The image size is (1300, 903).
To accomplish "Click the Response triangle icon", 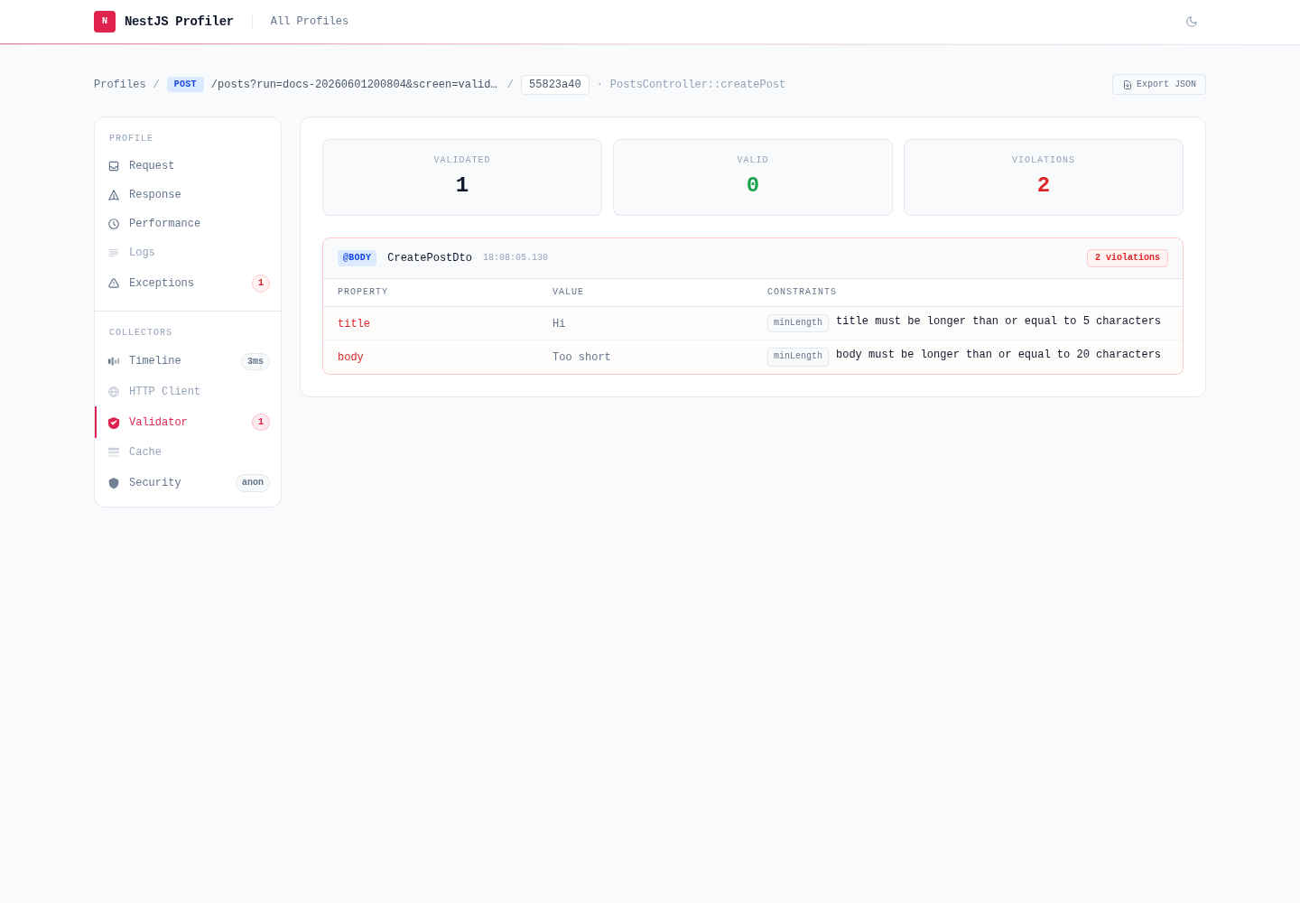I will pyautogui.click(x=114, y=195).
